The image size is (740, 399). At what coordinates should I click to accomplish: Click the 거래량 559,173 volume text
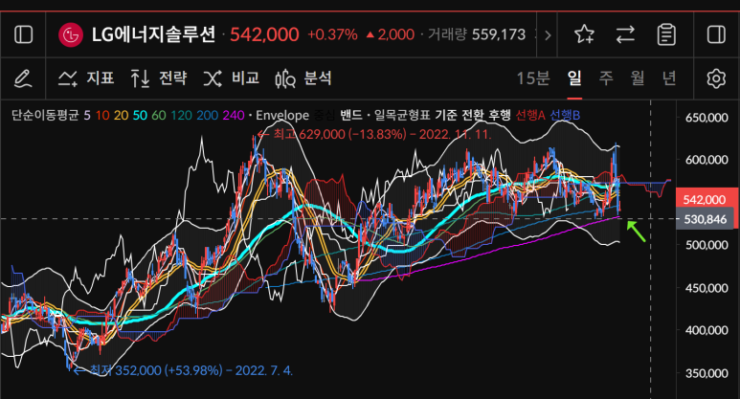[476, 34]
